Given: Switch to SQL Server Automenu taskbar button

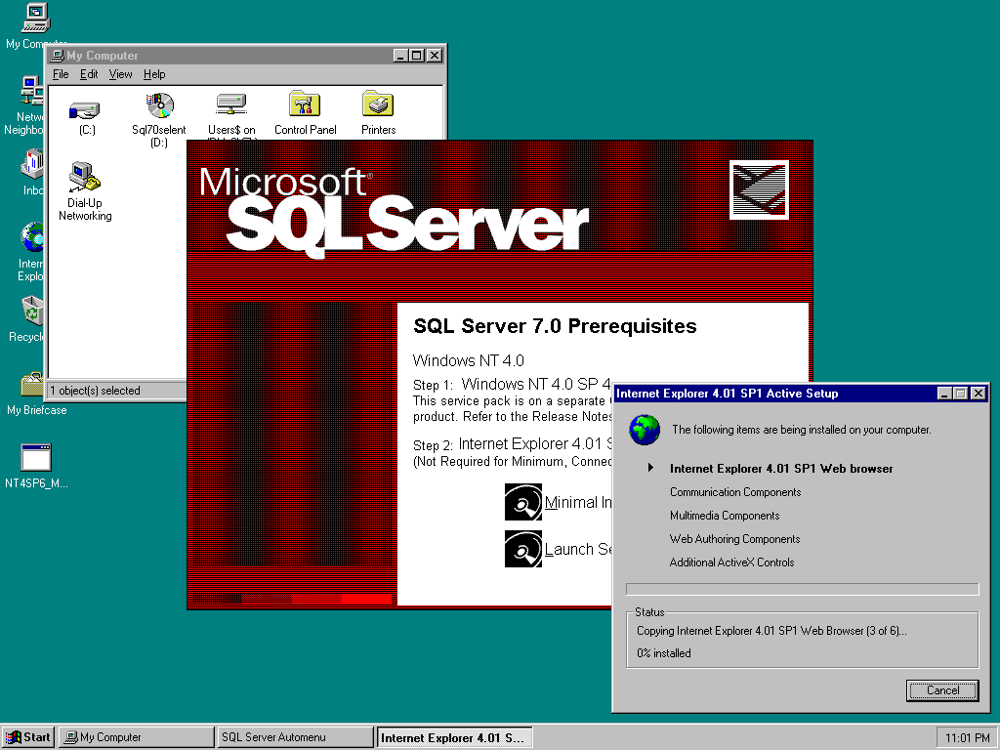Looking at the screenshot, I should point(295,737).
